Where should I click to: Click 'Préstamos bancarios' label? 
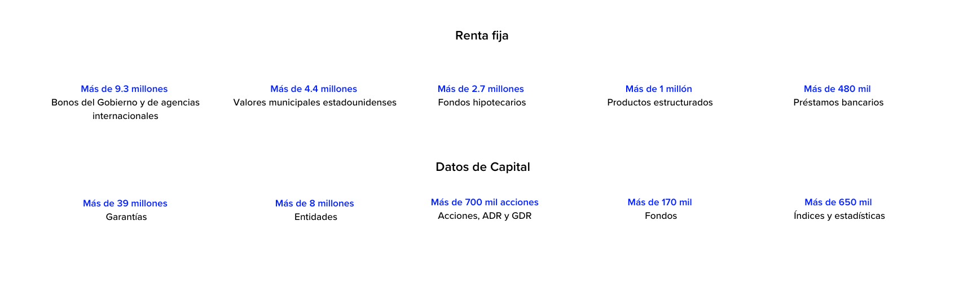838,102
